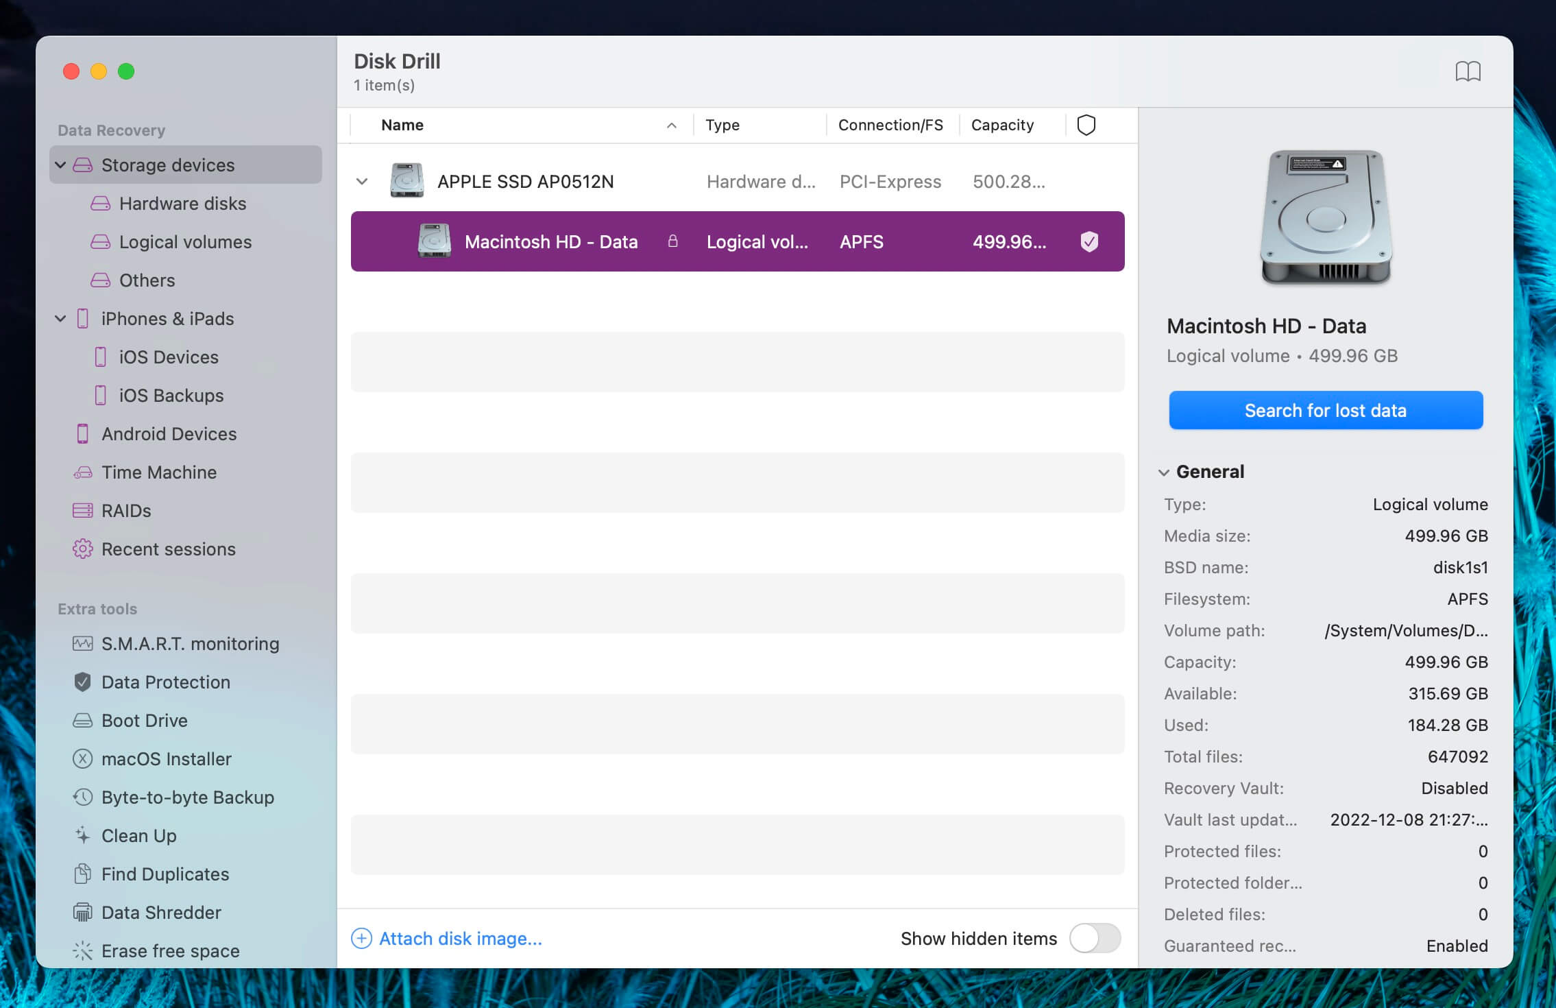Click Search for lost data button
The width and height of the screenshot is (1556, 1008).
(x=1326, y=410)
